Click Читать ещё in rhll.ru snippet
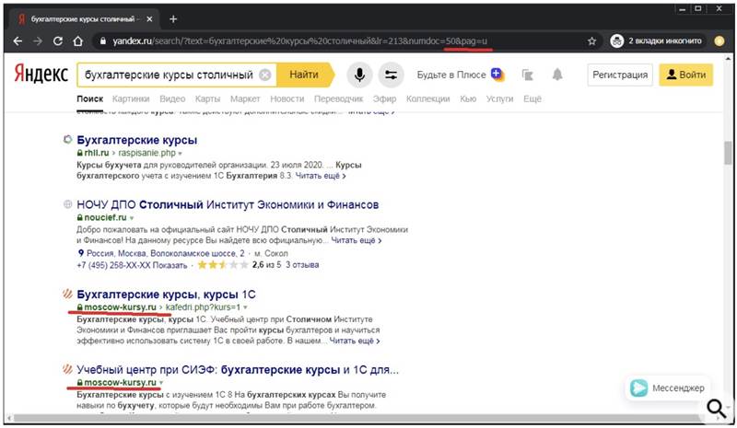This screenshot has height=428, width=737. pyautogui.click(x=320, y=176)
